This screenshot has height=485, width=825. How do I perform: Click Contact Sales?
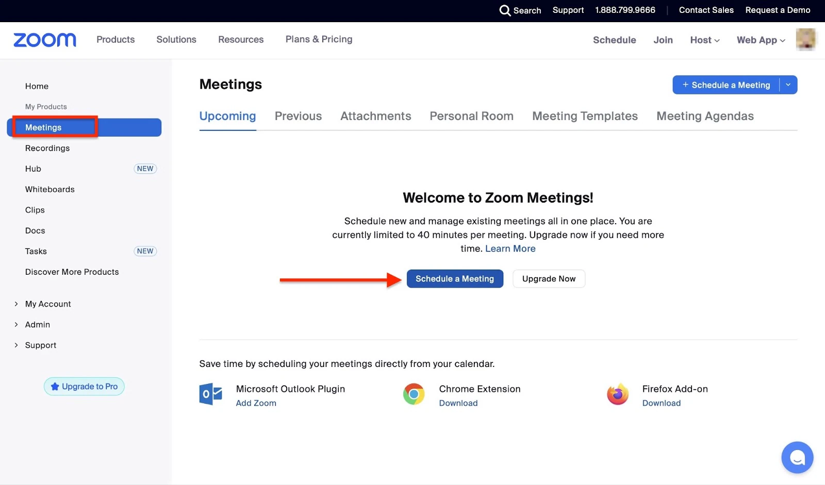point(706,10)
